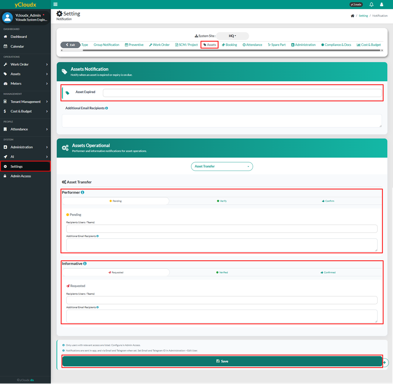Open the Cost & Budget notification tab

point(369,45)
